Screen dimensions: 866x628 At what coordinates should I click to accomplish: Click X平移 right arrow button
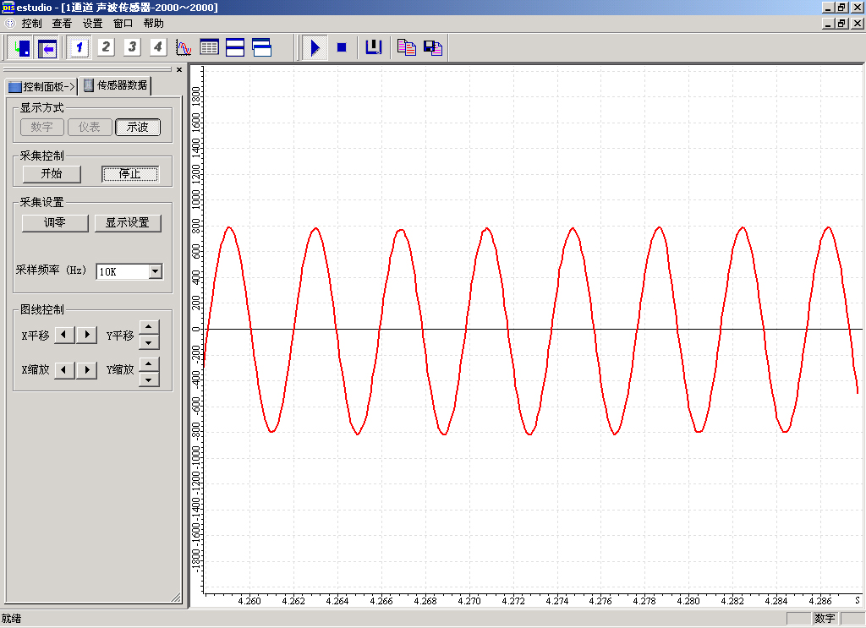click(x=87, y=336)
